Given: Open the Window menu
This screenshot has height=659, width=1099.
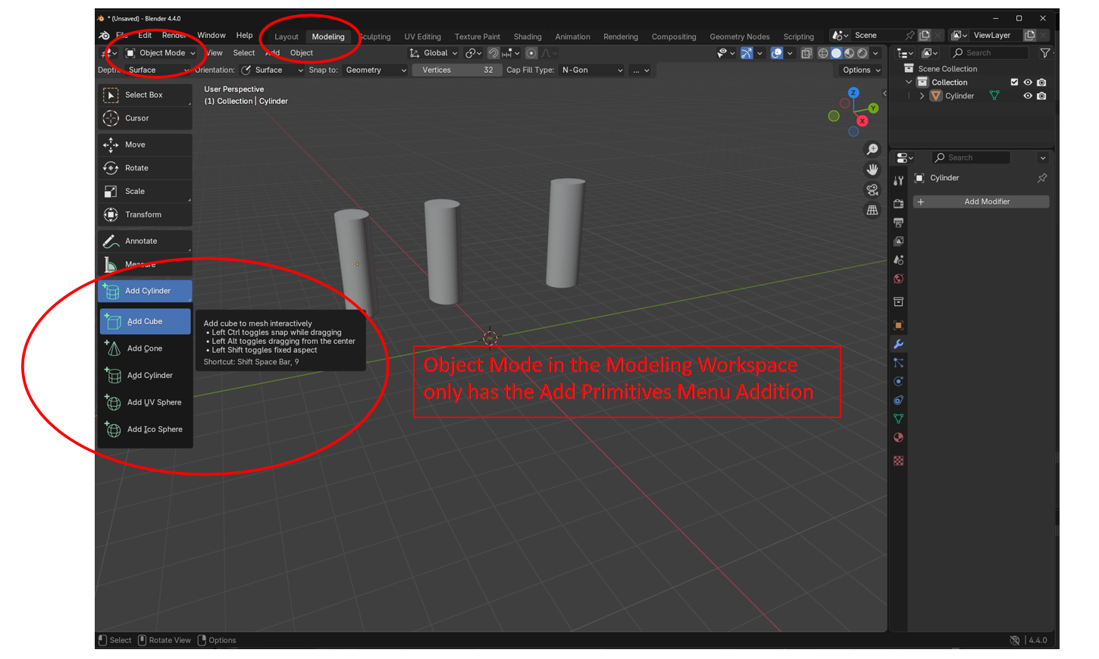Looking at the screenshot, I should tap(211, 36).
